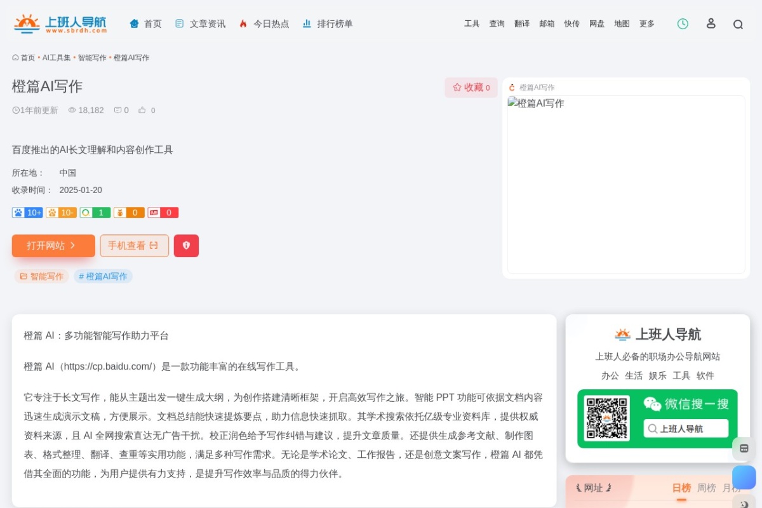The height and width of the screenshot is (508, 762).
Task: Open the 排行榜单 nav item
Action: 328,23
